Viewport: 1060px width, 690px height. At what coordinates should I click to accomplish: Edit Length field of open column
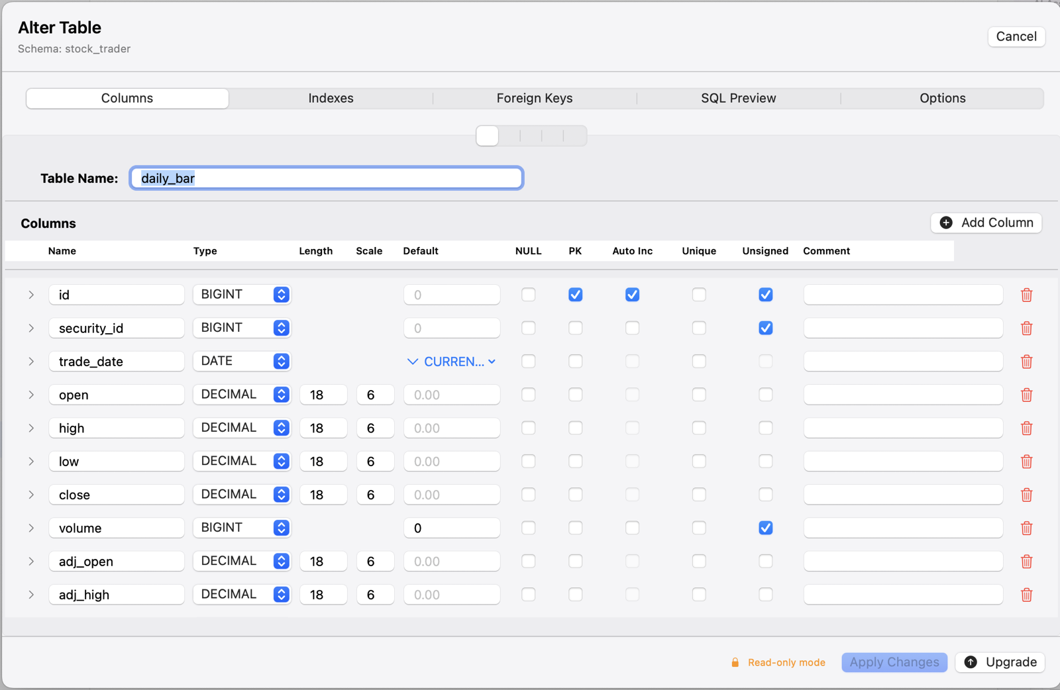tap(323, 395)
